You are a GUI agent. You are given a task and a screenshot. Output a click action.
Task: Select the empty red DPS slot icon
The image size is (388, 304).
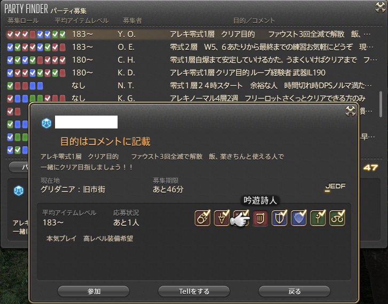[x=260, y=218]
